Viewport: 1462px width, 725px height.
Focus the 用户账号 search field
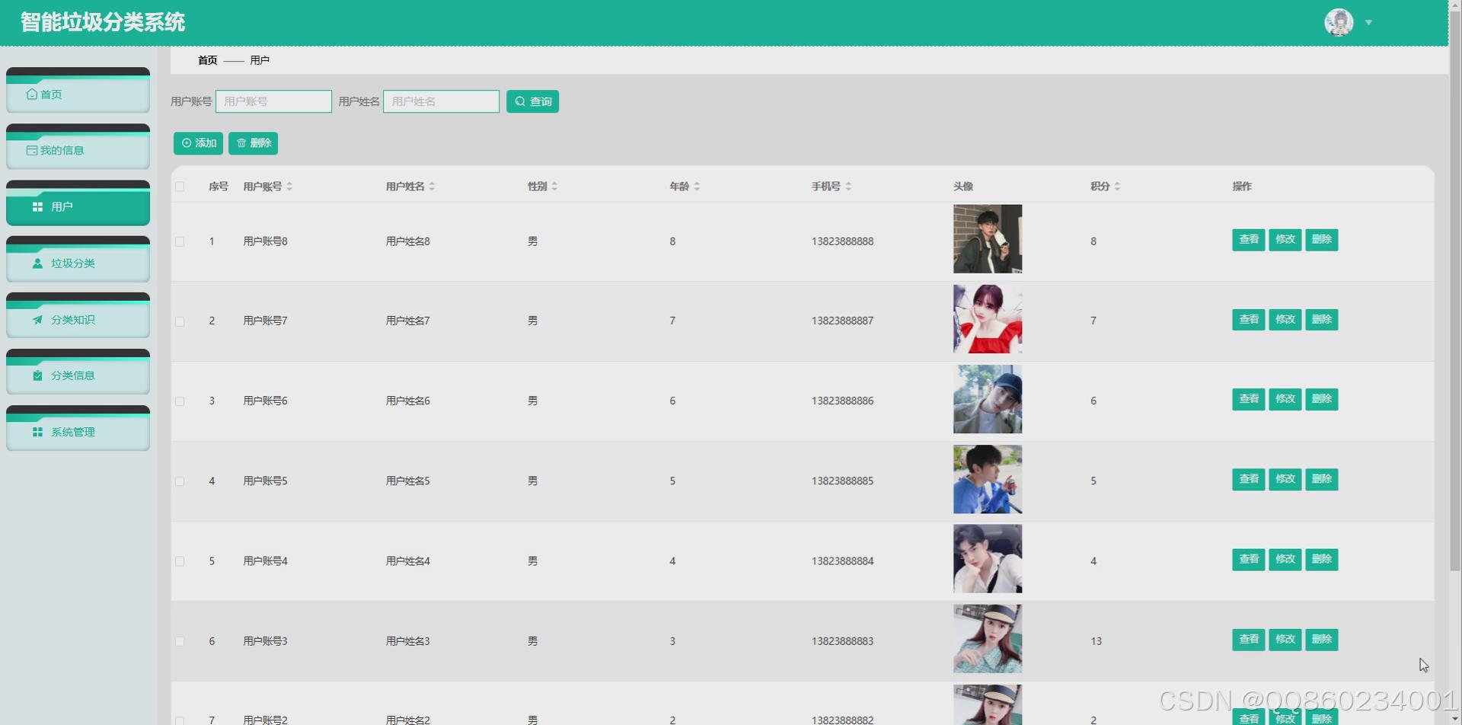(x=273, y=101)
